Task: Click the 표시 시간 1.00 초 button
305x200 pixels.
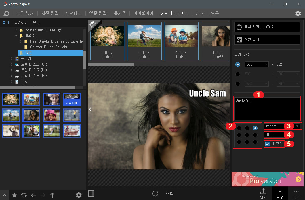Action: pos(267,27)
